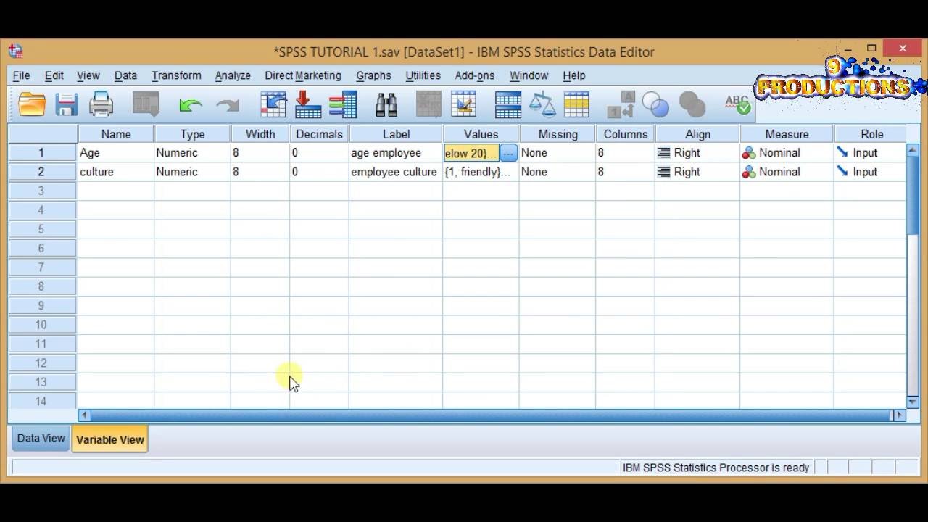Viewport: 928px width, 522px height.
Task: Open value labels dialog via ellipsis button
Action: (508, 153)
